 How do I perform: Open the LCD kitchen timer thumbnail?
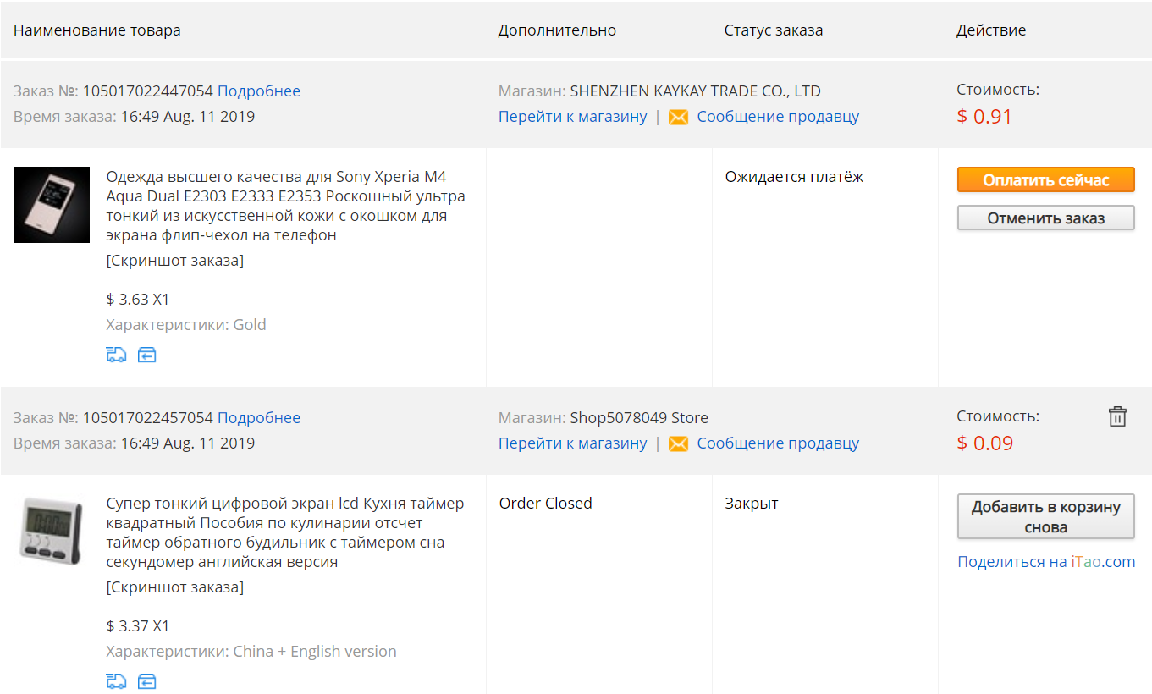coord(52,532)
